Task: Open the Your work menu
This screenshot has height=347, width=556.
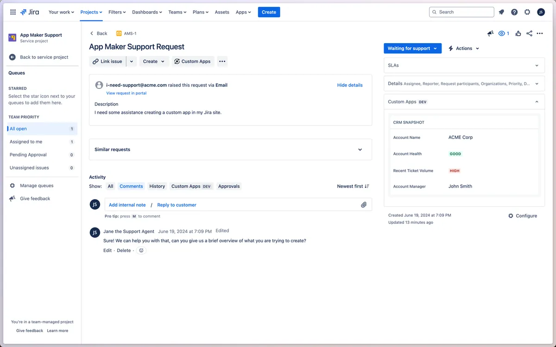Action: tap(61, 12)
